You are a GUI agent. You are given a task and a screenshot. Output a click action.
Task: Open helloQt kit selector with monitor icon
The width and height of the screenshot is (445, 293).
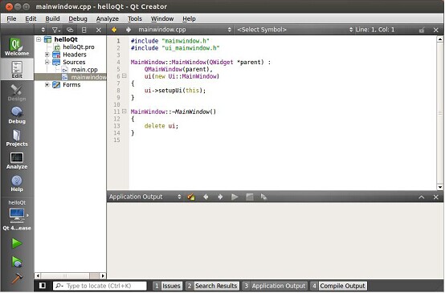pyautogui.click(x=17, y=215)
